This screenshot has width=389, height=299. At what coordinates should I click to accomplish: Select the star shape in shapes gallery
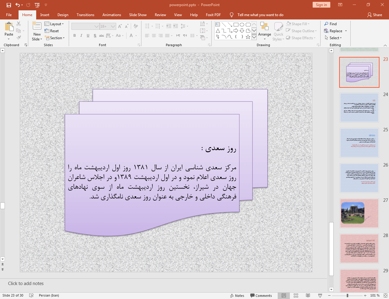(248, 37)
